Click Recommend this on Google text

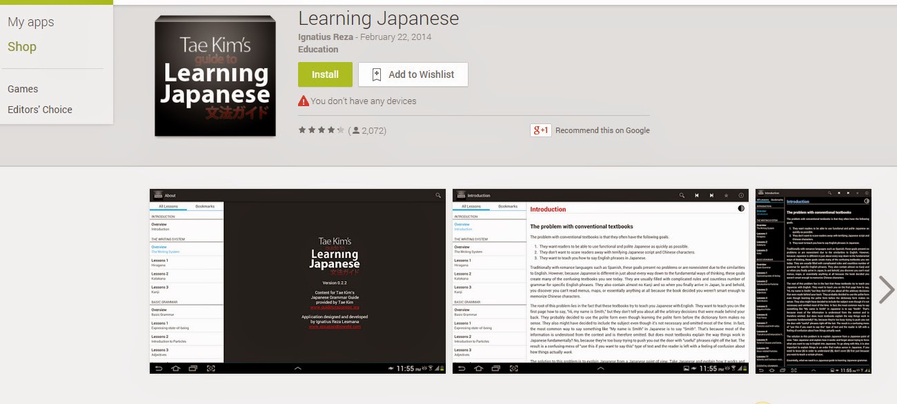point(602,130)
